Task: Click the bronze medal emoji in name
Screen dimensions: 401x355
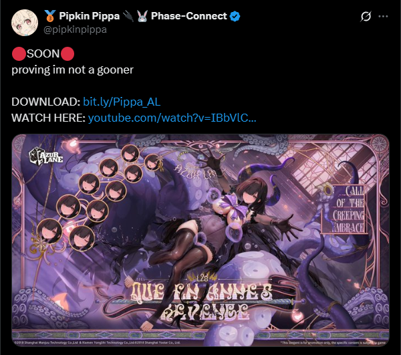Action: [x=50, y=16]
